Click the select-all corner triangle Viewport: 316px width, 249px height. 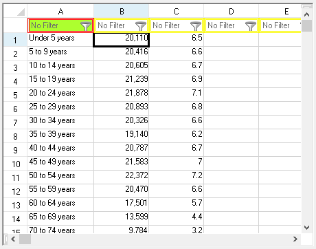(x=21, y=12)
